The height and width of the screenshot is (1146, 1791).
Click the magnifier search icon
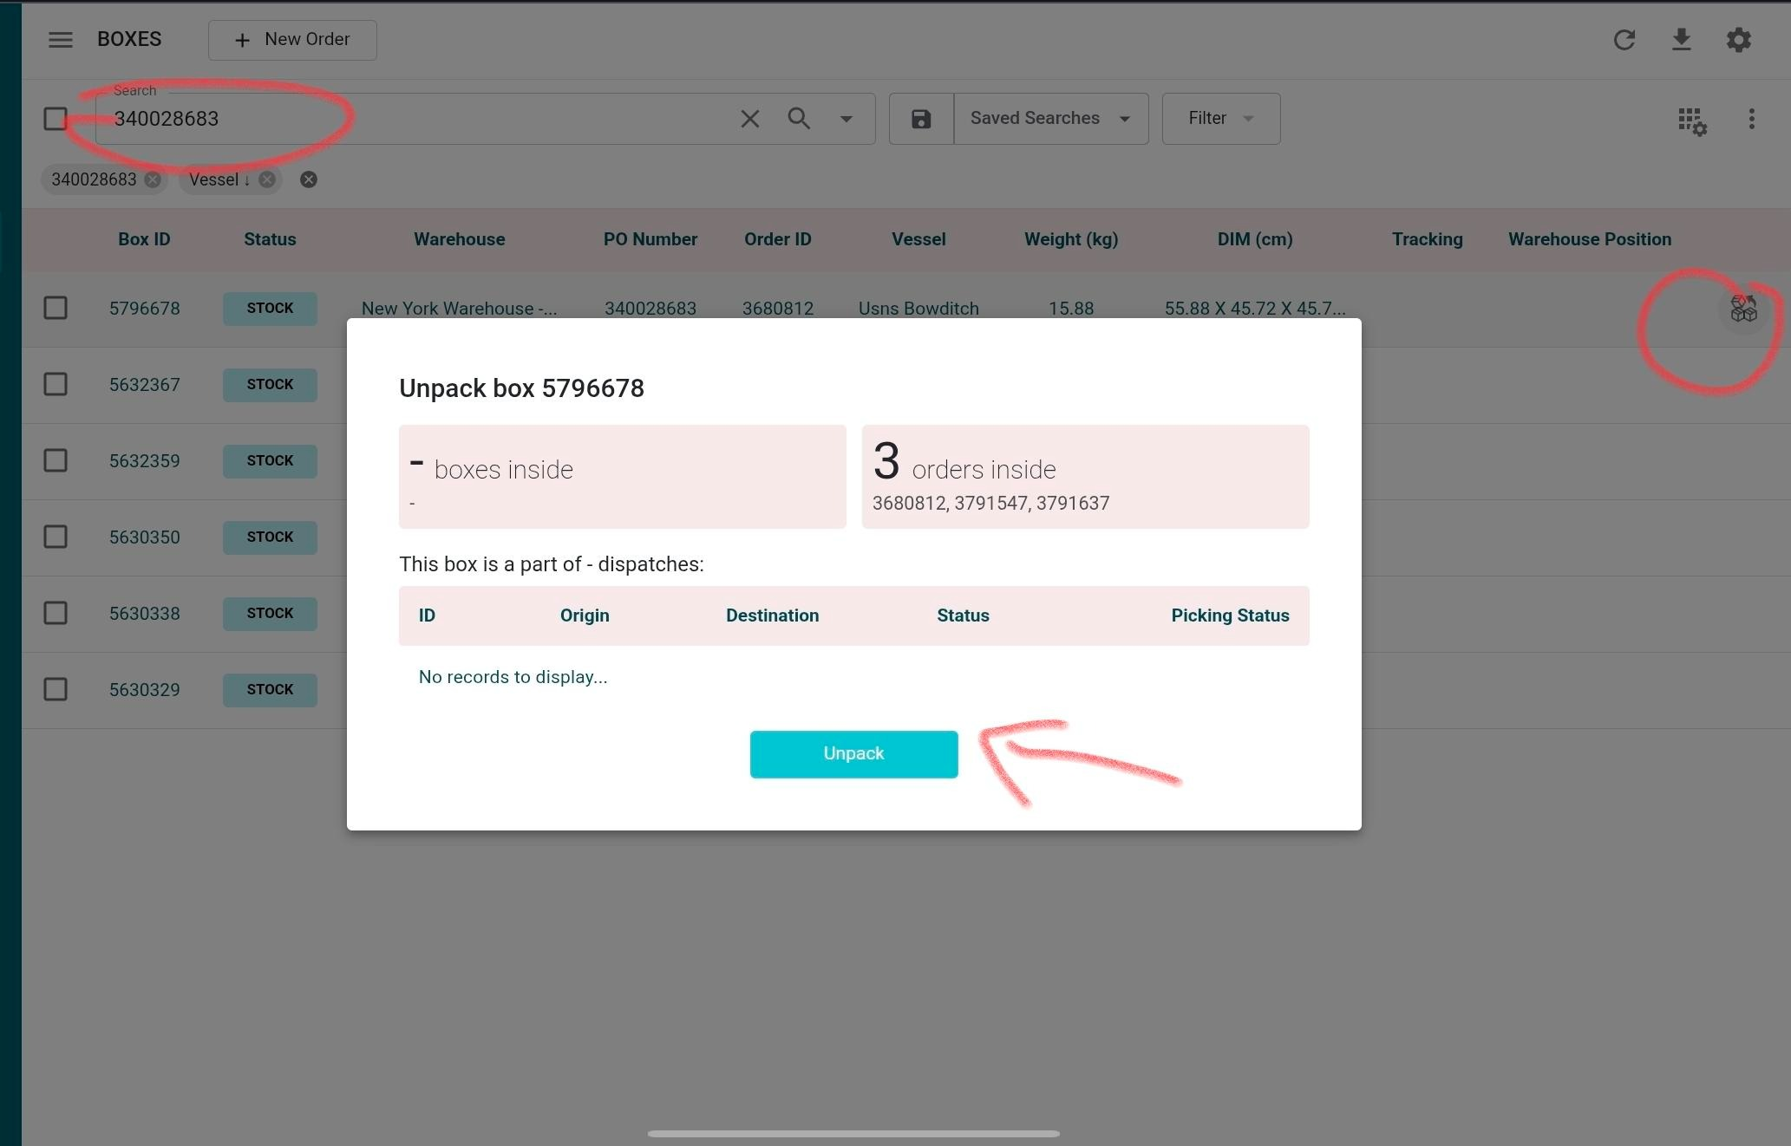pyautogui.click(x=799, y=119)
